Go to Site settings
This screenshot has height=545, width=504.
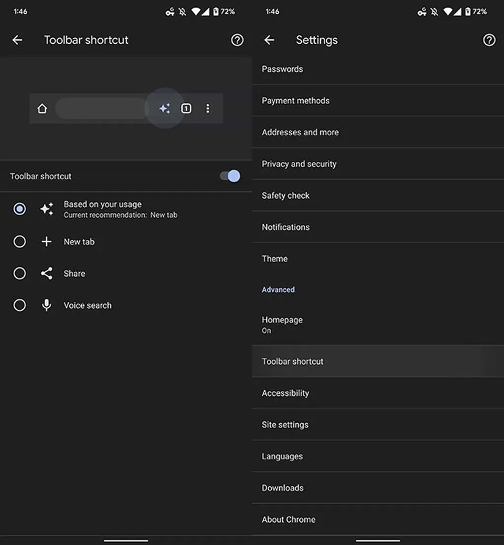coord(285,425)
